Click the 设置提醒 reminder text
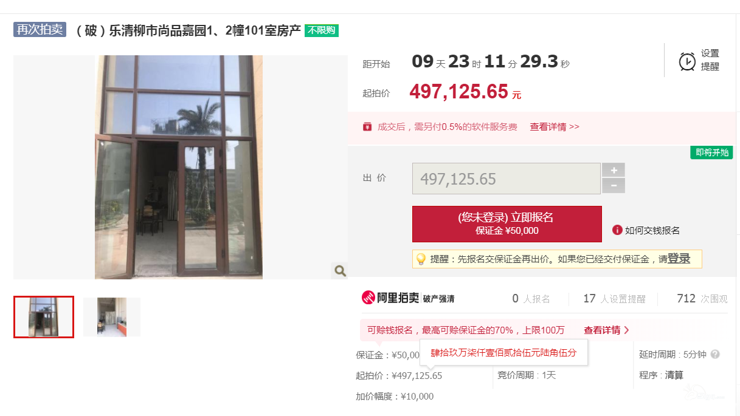The width and height of the screenshot is (740, 416). click(x=710, y=60)
